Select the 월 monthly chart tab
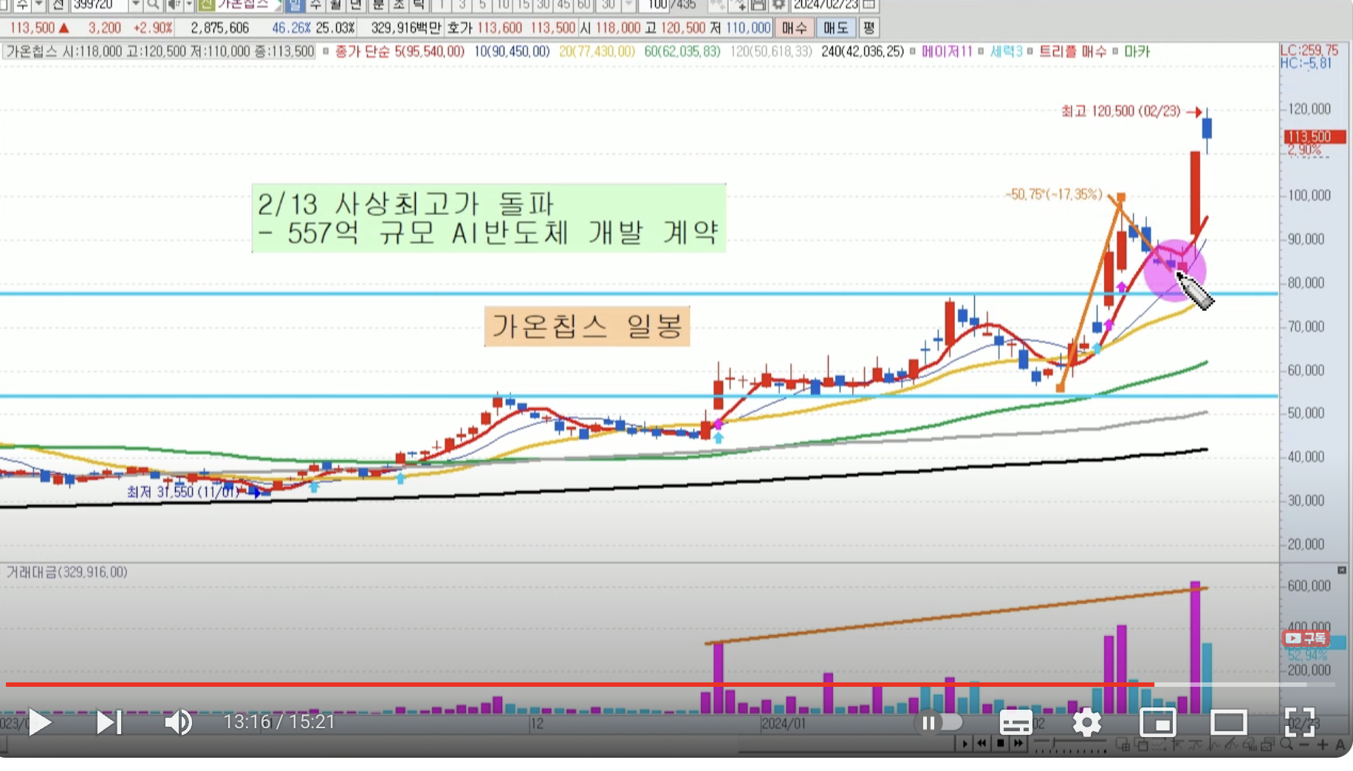The height and width of the screenshot is (771, 1353). click(x=336, y=5)
